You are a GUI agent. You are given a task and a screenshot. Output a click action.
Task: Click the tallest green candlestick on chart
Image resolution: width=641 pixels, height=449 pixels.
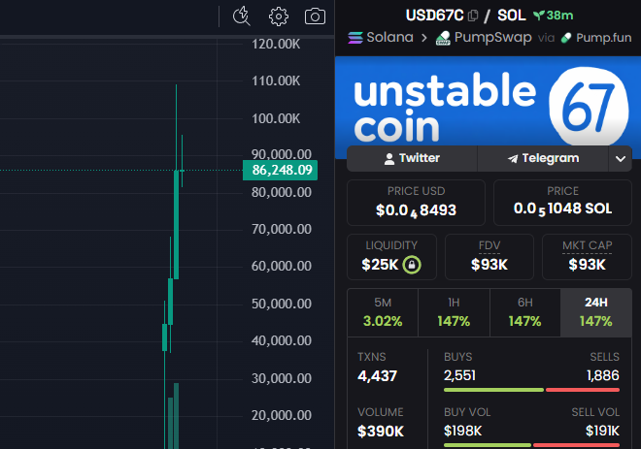point(176,225)
